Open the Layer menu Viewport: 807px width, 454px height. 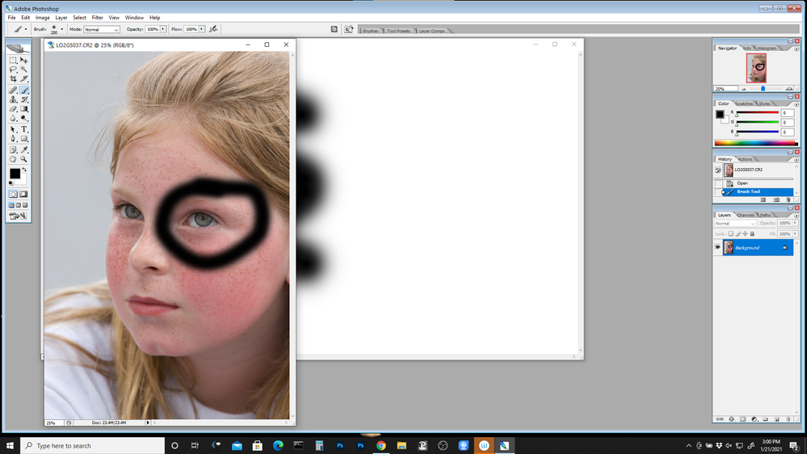point(61,18)
